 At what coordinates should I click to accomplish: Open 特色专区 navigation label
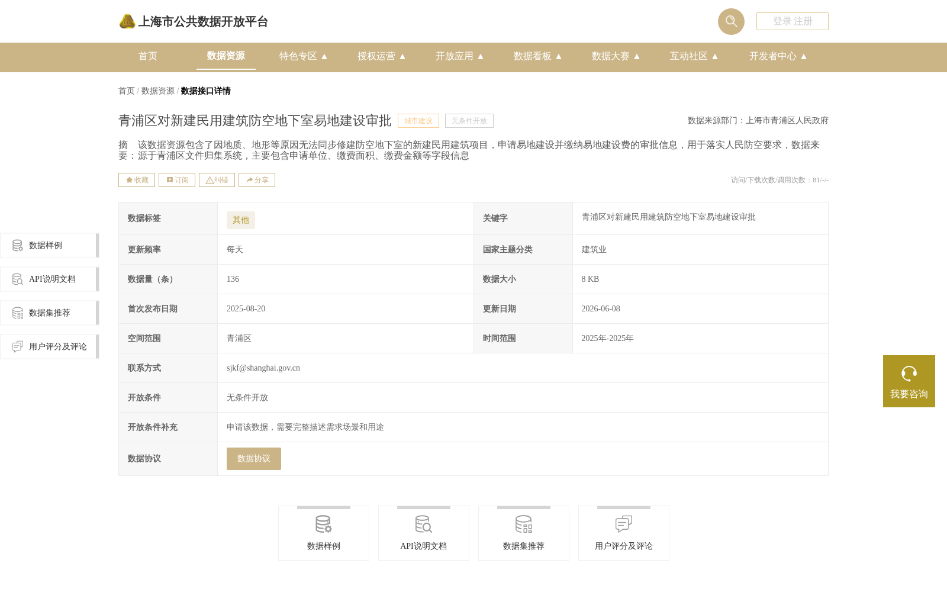tap(298, 56)
